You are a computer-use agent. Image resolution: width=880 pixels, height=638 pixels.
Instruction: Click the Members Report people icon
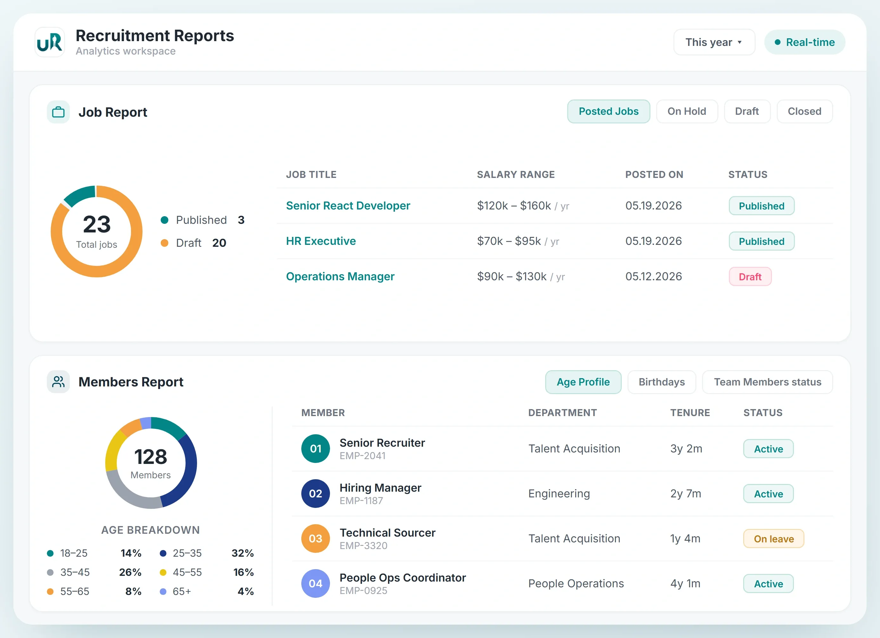58,382
